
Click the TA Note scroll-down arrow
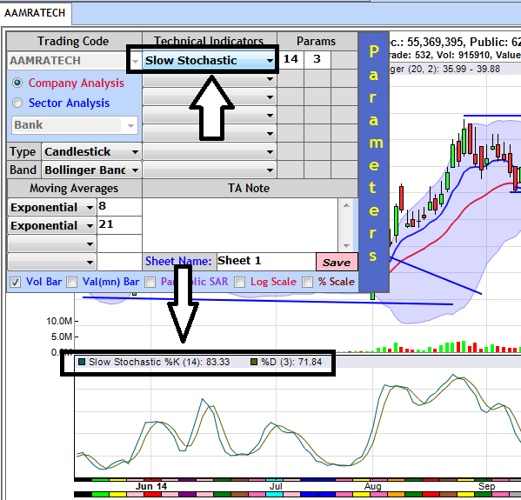click(346, 246)
